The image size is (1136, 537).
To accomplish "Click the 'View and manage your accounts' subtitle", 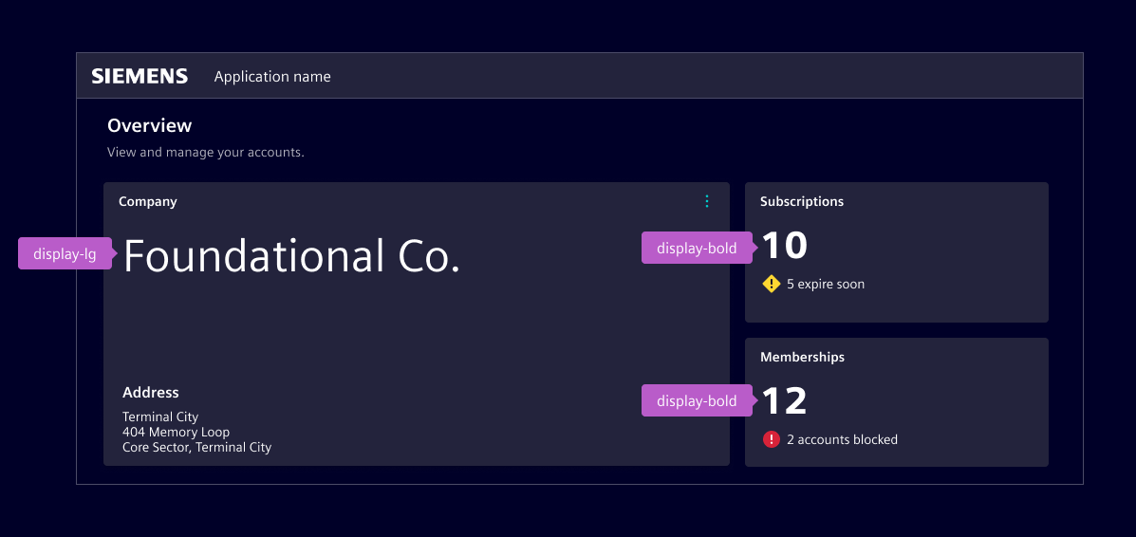I will click(205, 152).
